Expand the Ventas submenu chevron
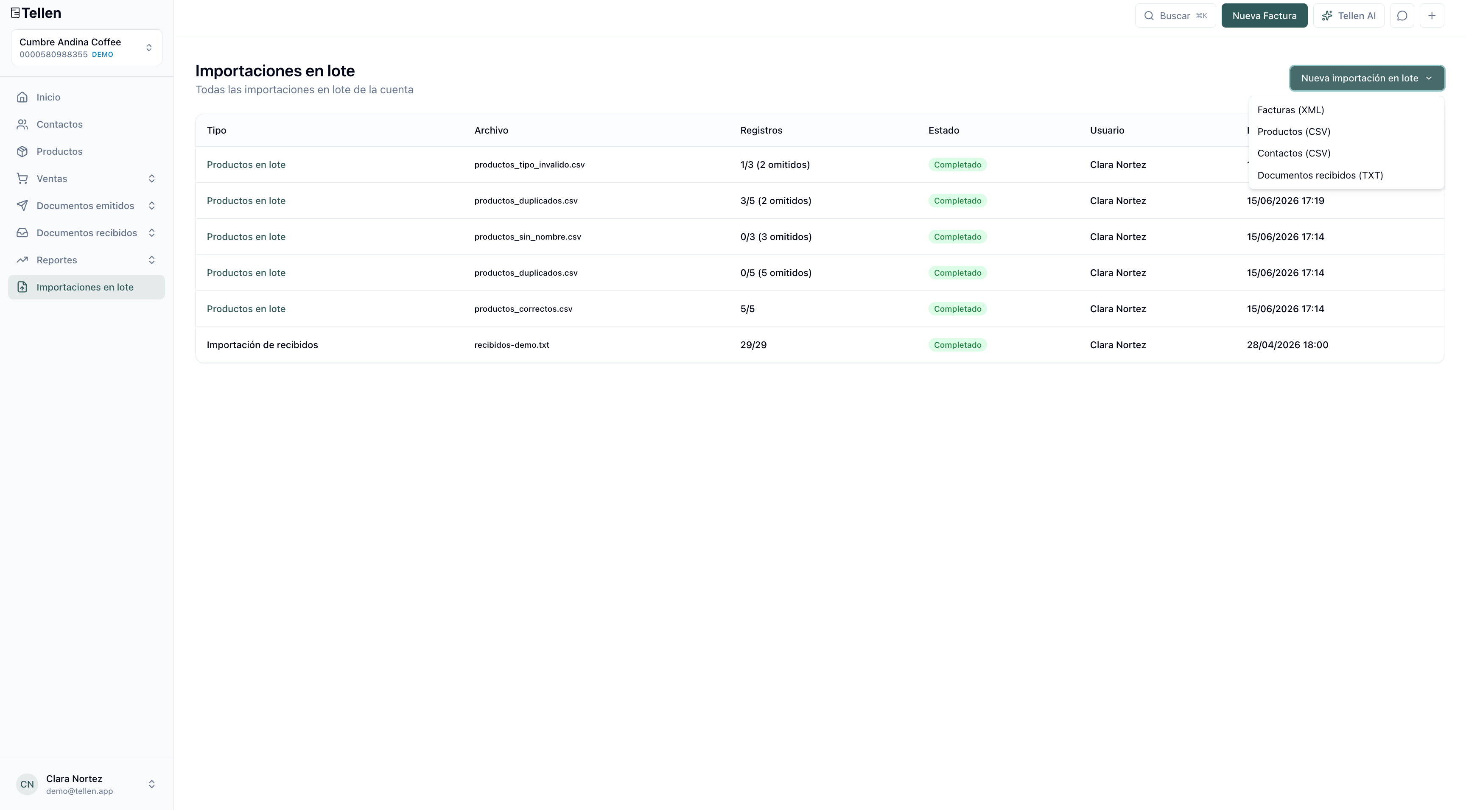1466x810 pixels. (152, 179)
